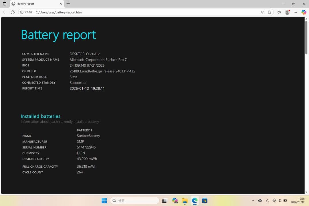Mute the system volume speaker icon
Screen dimensions: 309x206
pyautogui.click(x=280, y=200)
